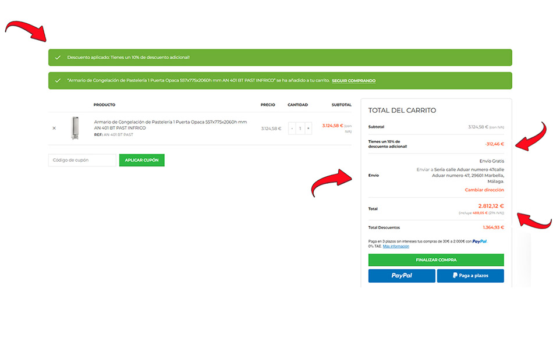Increase product quantity with the plus button
This screenshot has height=349, width=553.
click(308, 128)
